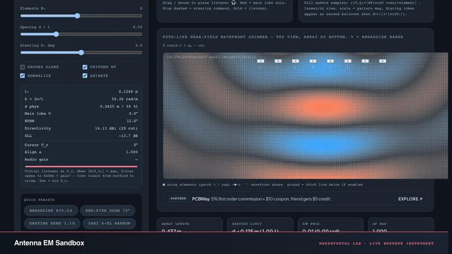The height and width of the screenshot is (254, 452).
Task: Click the Steering value 0.0
Action: 139,46
